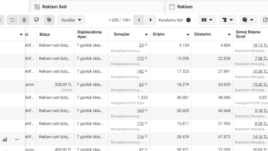The image size is (268, 151).
Task: Open the Kurallar dropdown
Action: click(x=71, y=20)
